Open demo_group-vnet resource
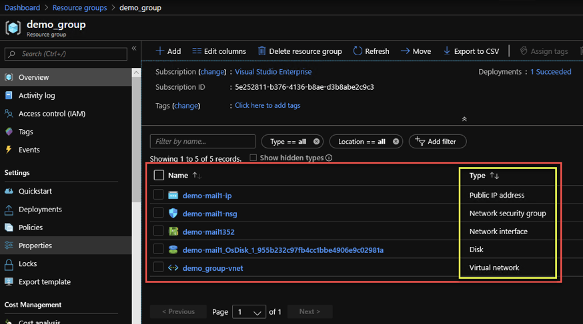 point(213,268)
